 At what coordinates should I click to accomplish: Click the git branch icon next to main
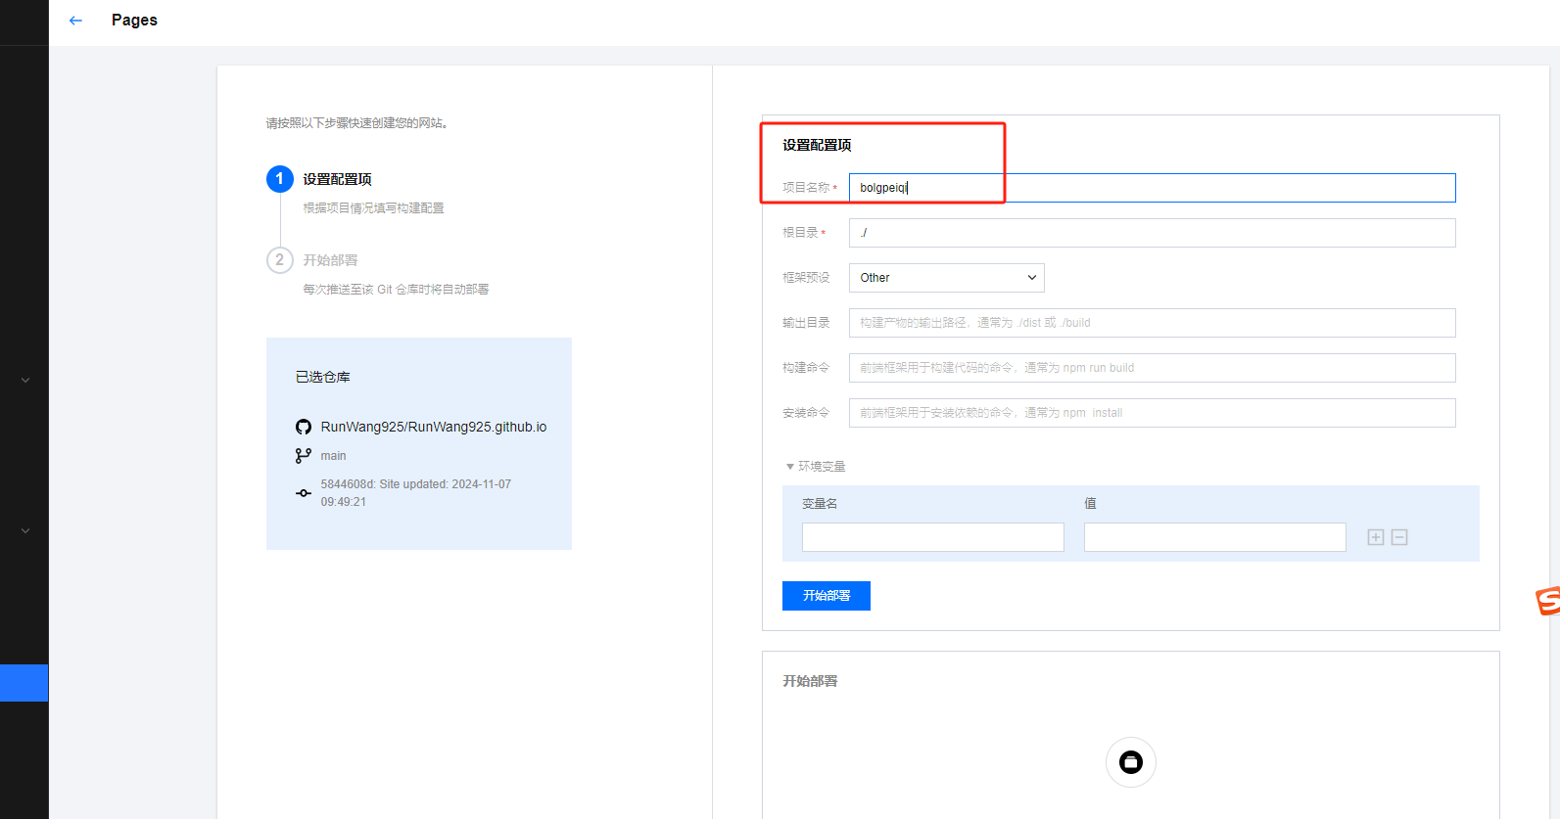(304, 456)
